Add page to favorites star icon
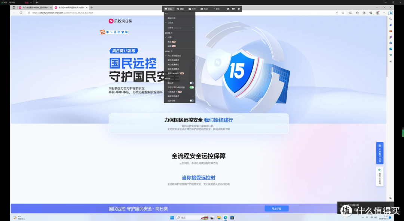This screenshot has width=404, height=221. 343,13
